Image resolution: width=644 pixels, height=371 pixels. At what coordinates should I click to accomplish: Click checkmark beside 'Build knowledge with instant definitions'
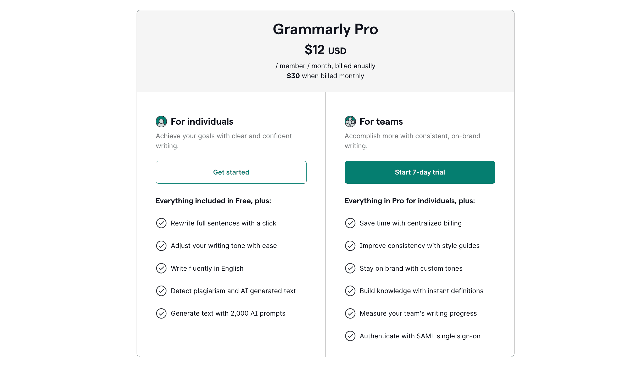(350, 291)
